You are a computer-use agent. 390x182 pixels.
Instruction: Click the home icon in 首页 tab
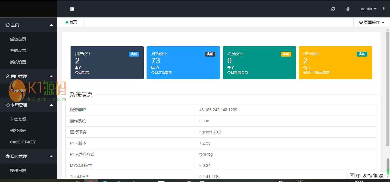pyautogui.click(x=67, y=22)
